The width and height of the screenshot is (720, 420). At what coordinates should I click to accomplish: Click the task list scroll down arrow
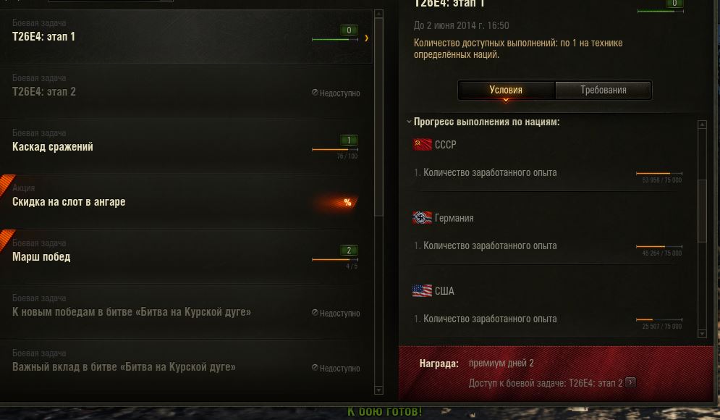coord(379,390)
